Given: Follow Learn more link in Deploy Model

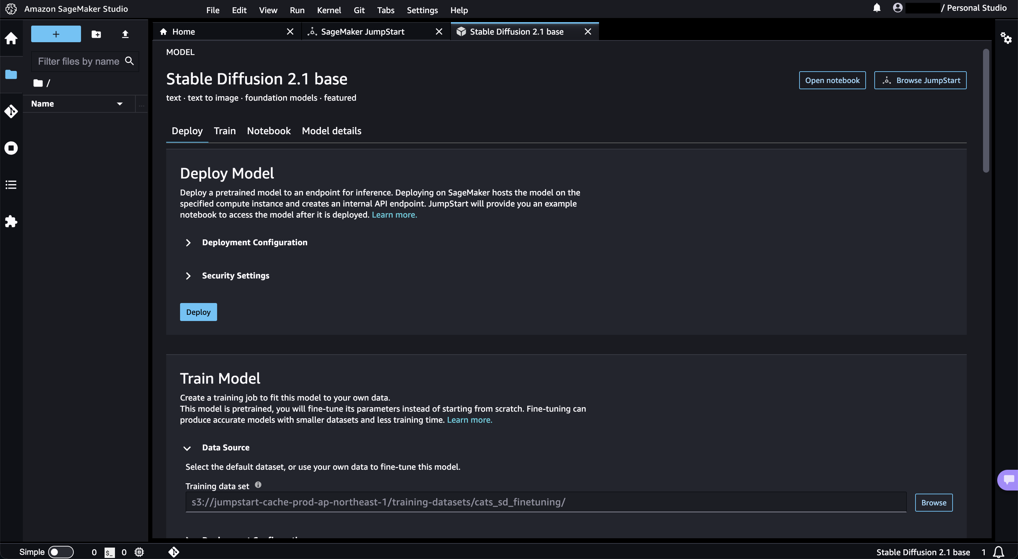Looking at the screenshot, I should pyautogui.click(x=394, y=215).
